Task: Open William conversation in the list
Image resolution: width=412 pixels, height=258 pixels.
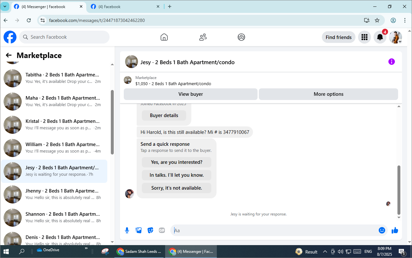Action: coord(54,148)
